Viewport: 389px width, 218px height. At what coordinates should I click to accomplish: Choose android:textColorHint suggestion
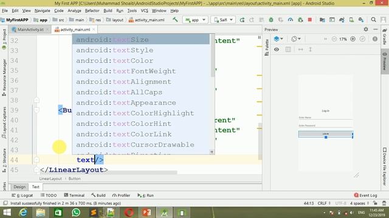click(x=140, y=124)
